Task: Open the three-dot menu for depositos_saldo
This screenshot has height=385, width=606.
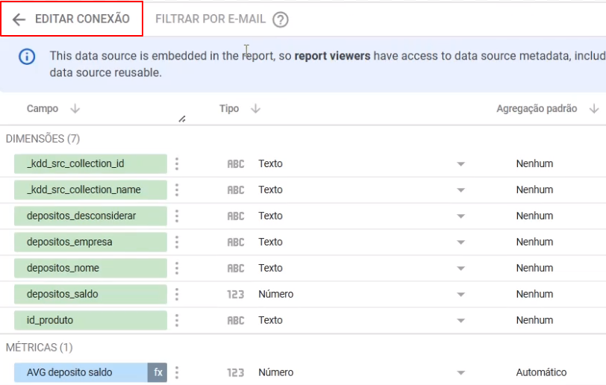Action: [177, 294]
